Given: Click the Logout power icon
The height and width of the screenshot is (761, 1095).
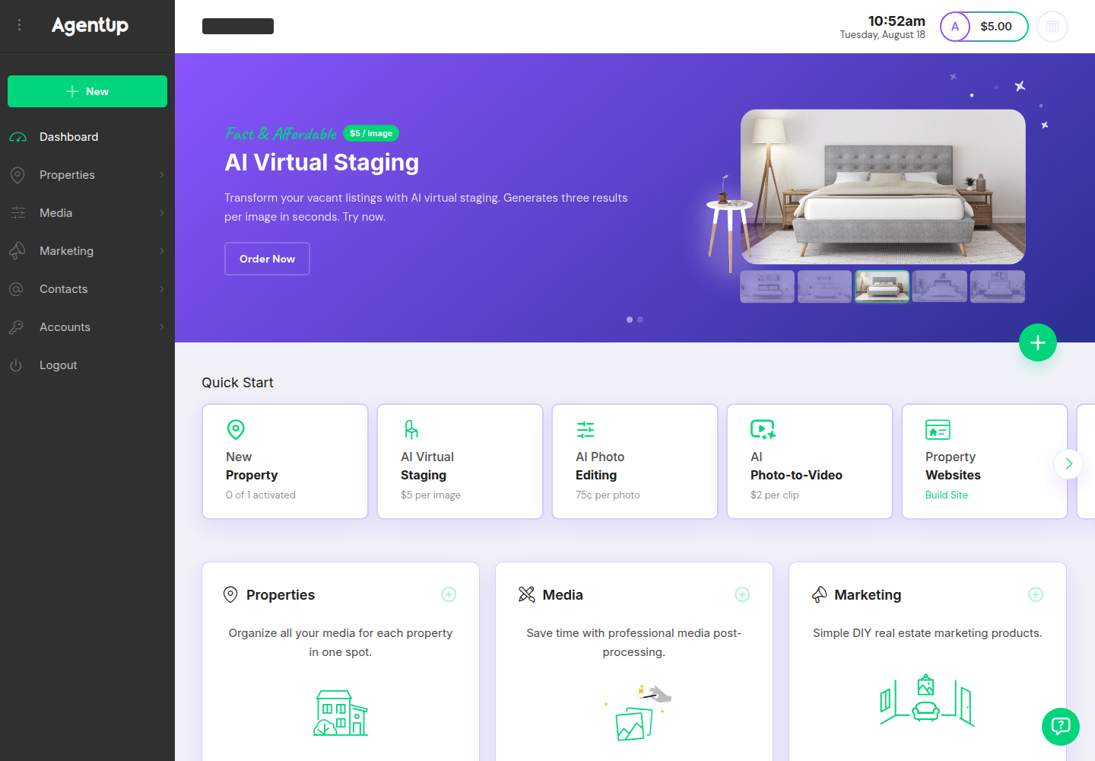Looking at the screenshot, I should [16, 365].
